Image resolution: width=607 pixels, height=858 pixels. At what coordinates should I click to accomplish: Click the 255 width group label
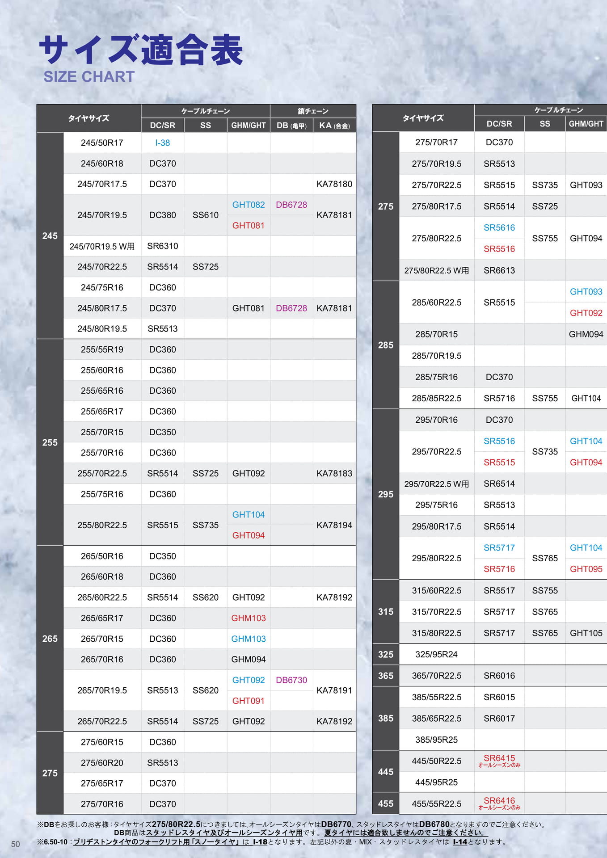point(50,442)
